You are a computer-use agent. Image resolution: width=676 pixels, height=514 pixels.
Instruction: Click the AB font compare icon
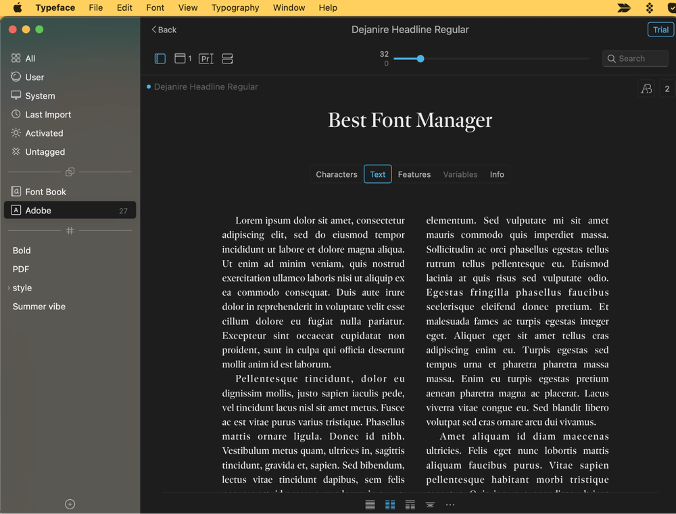(646, 88)
